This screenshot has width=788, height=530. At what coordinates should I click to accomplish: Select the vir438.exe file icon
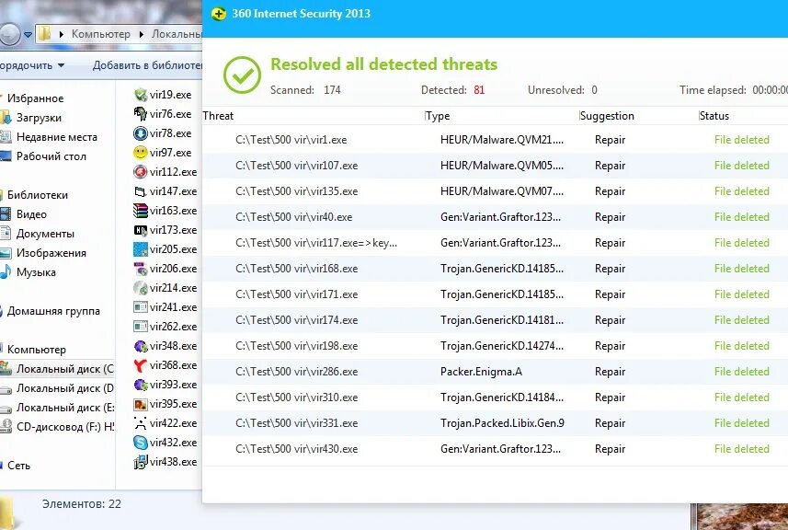141,462
